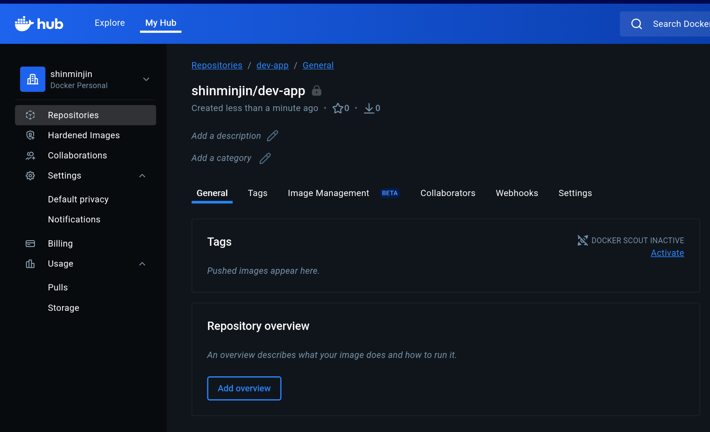The image size is (710, 432).
Task: Click 'Created less than a minute ago' text
Action: [x=255, y=108]
